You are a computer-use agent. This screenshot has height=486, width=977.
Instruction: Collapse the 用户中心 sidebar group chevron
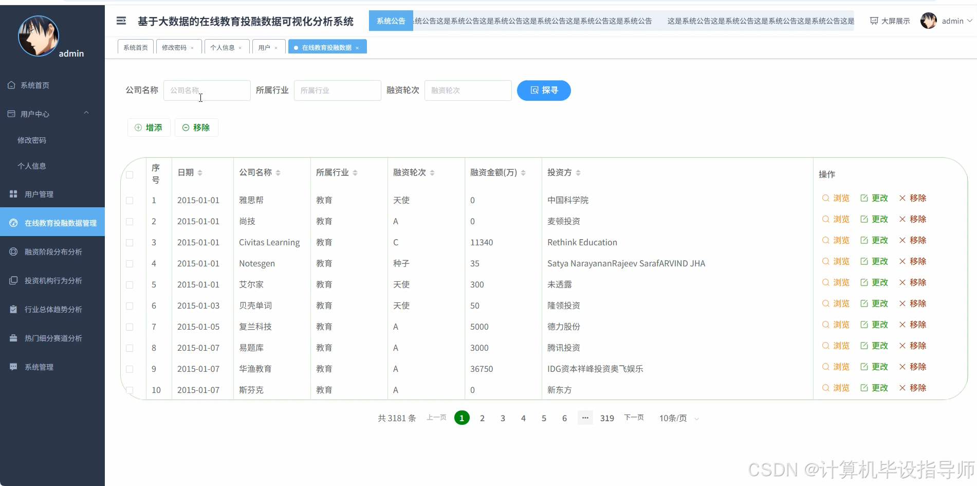86,113
